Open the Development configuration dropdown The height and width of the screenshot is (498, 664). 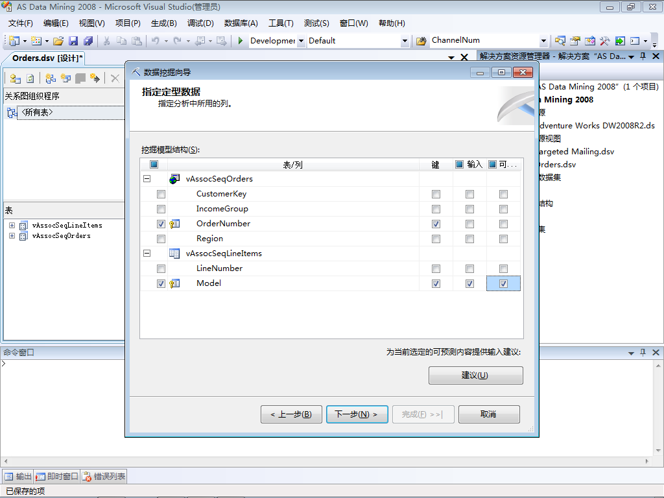tap(301, 41)
